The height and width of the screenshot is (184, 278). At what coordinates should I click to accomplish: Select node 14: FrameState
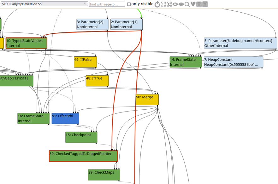point(186,62)
